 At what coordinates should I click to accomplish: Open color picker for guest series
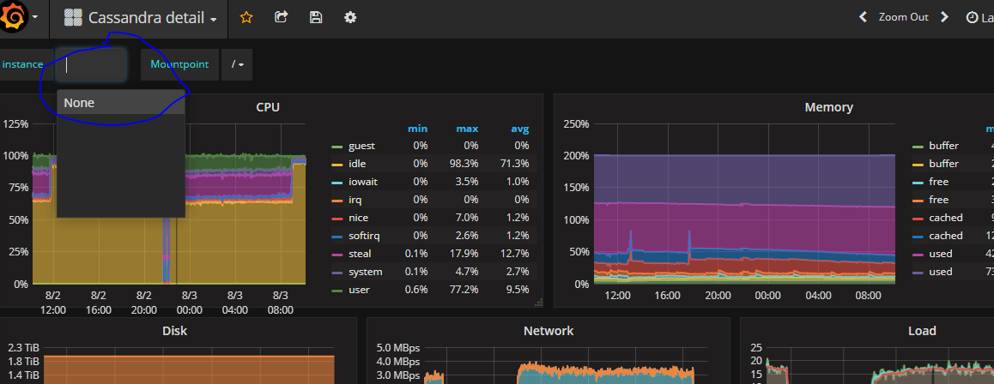pos(337,147)
